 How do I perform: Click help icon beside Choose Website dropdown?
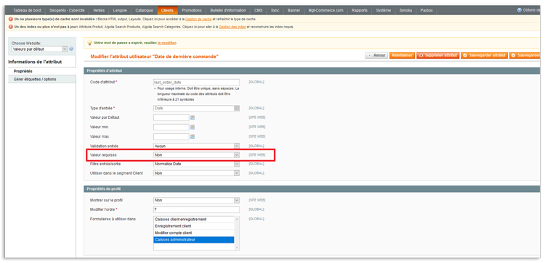71,49
